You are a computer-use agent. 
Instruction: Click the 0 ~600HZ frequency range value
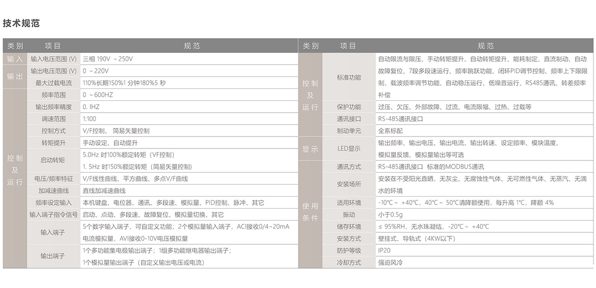point(99,94)
